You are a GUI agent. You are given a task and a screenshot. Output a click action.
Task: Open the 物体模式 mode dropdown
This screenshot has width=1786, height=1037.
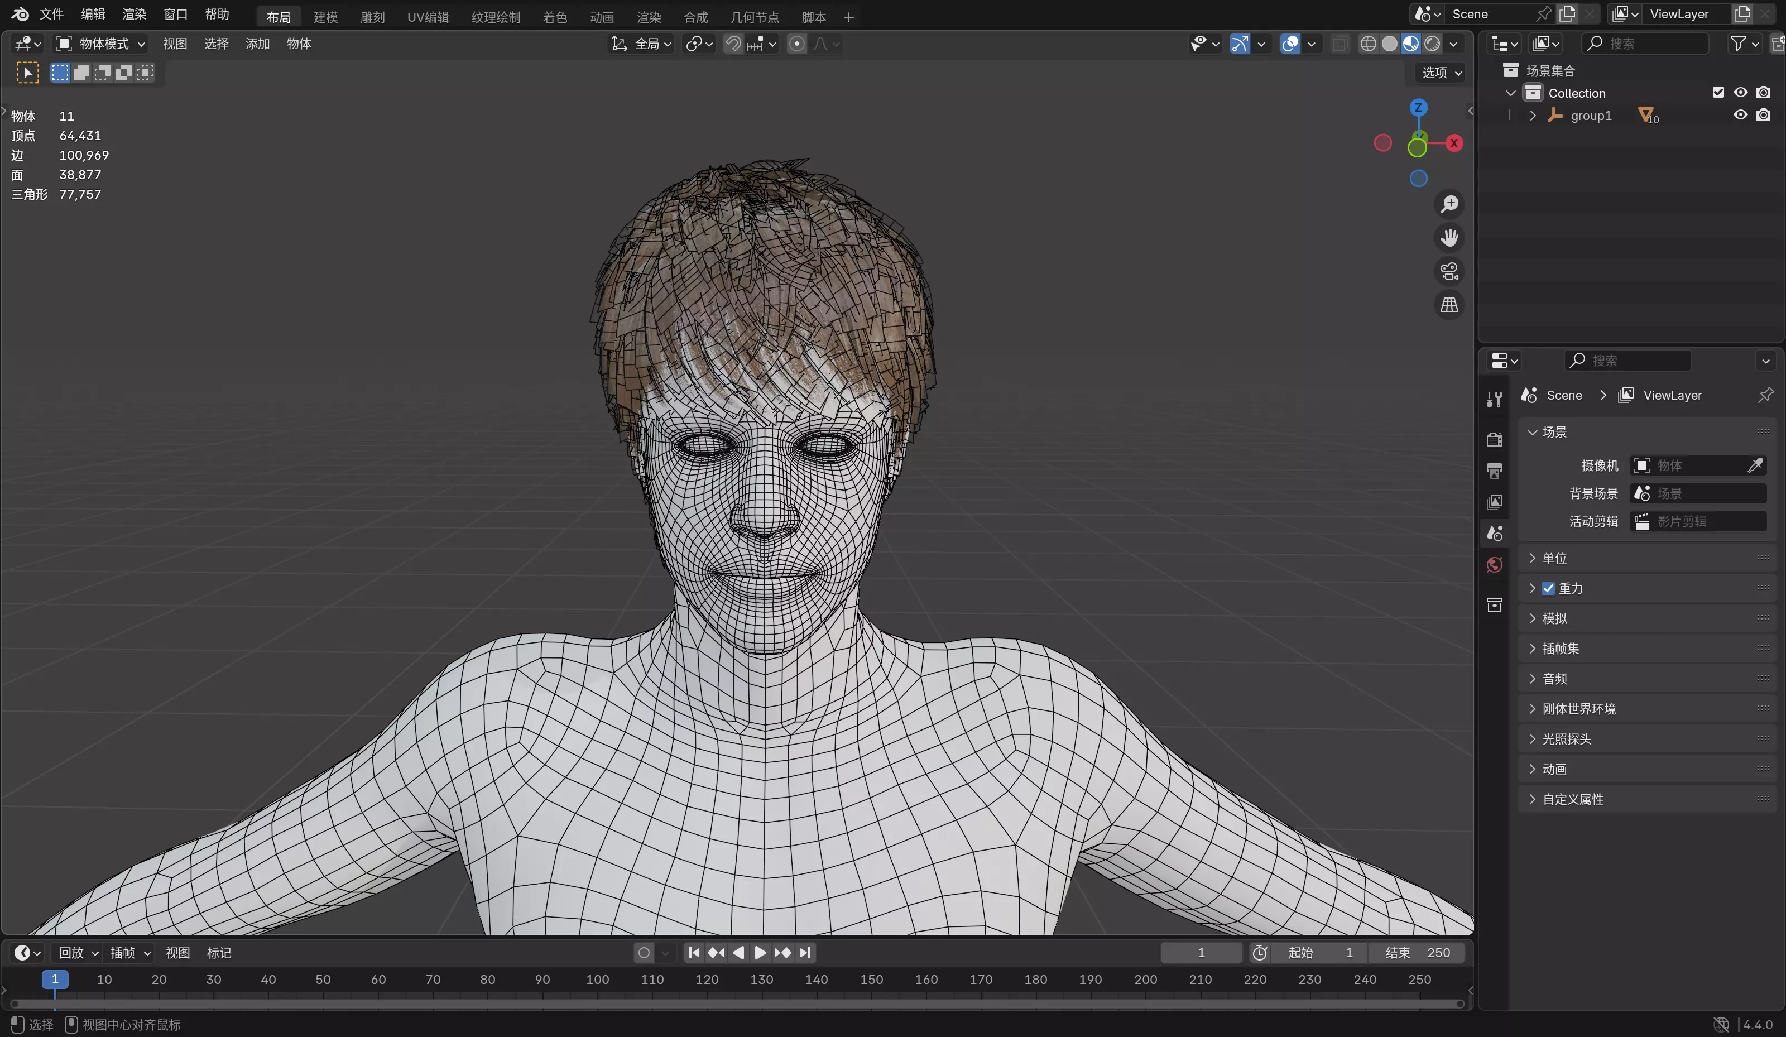[100, 44]
